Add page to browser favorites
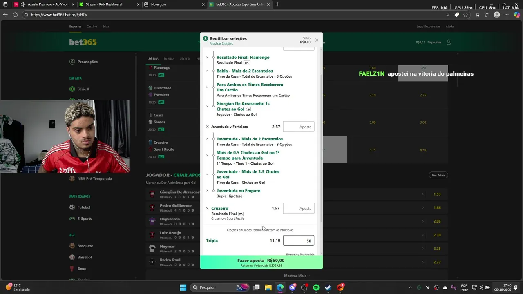The height and width of the screenshot is (294, 523). click(x=466, y=15)
